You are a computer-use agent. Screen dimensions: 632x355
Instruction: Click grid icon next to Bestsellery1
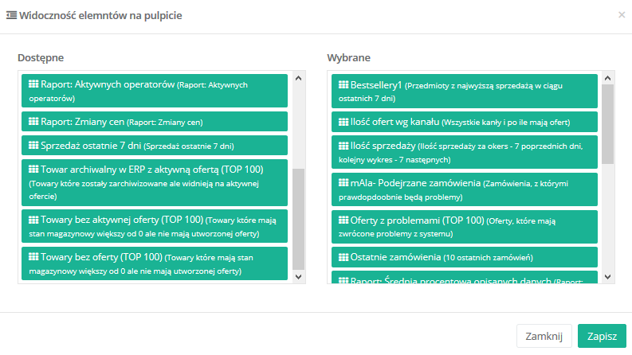click(343, 84)
